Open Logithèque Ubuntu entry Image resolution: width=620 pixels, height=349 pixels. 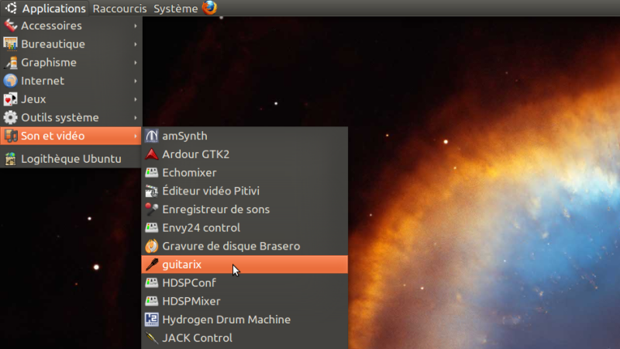(71, 159)
